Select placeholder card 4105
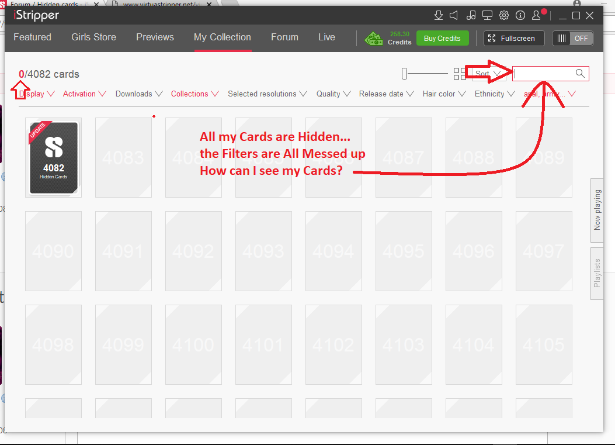615x445 pixels. click(x=544, y=345)
